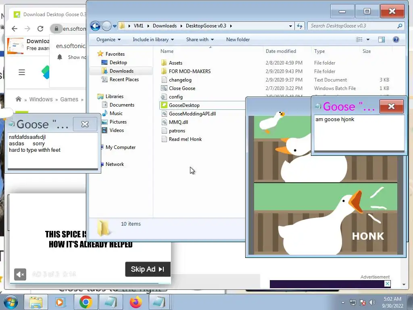Close the gray Goose notepad window
Image resolution: width=413 pixels, height=310 pixels.
(x=85, y=124)
